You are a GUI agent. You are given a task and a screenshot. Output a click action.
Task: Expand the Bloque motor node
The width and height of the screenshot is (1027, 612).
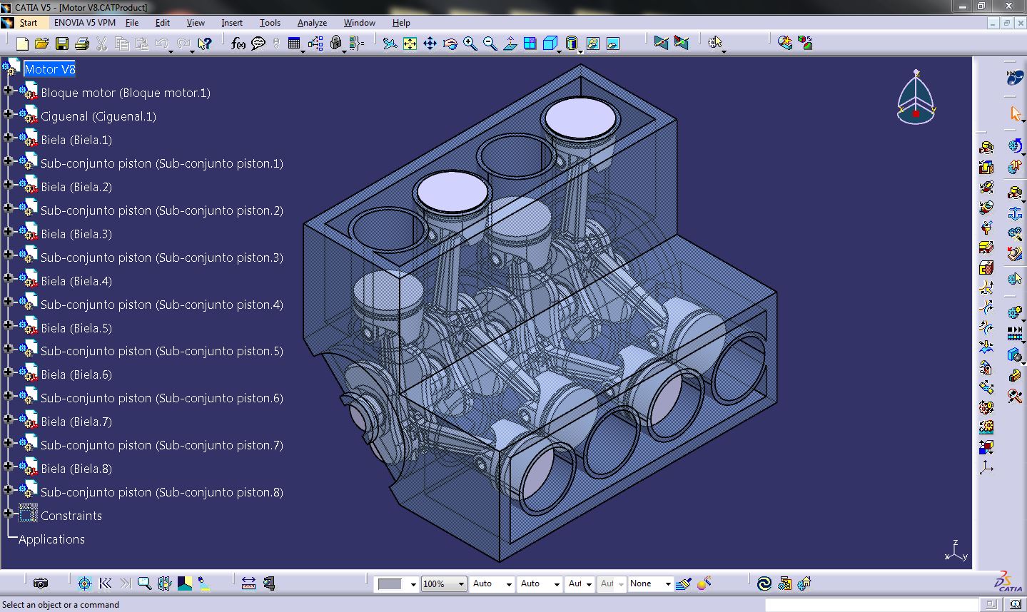(x=8, y=91)
